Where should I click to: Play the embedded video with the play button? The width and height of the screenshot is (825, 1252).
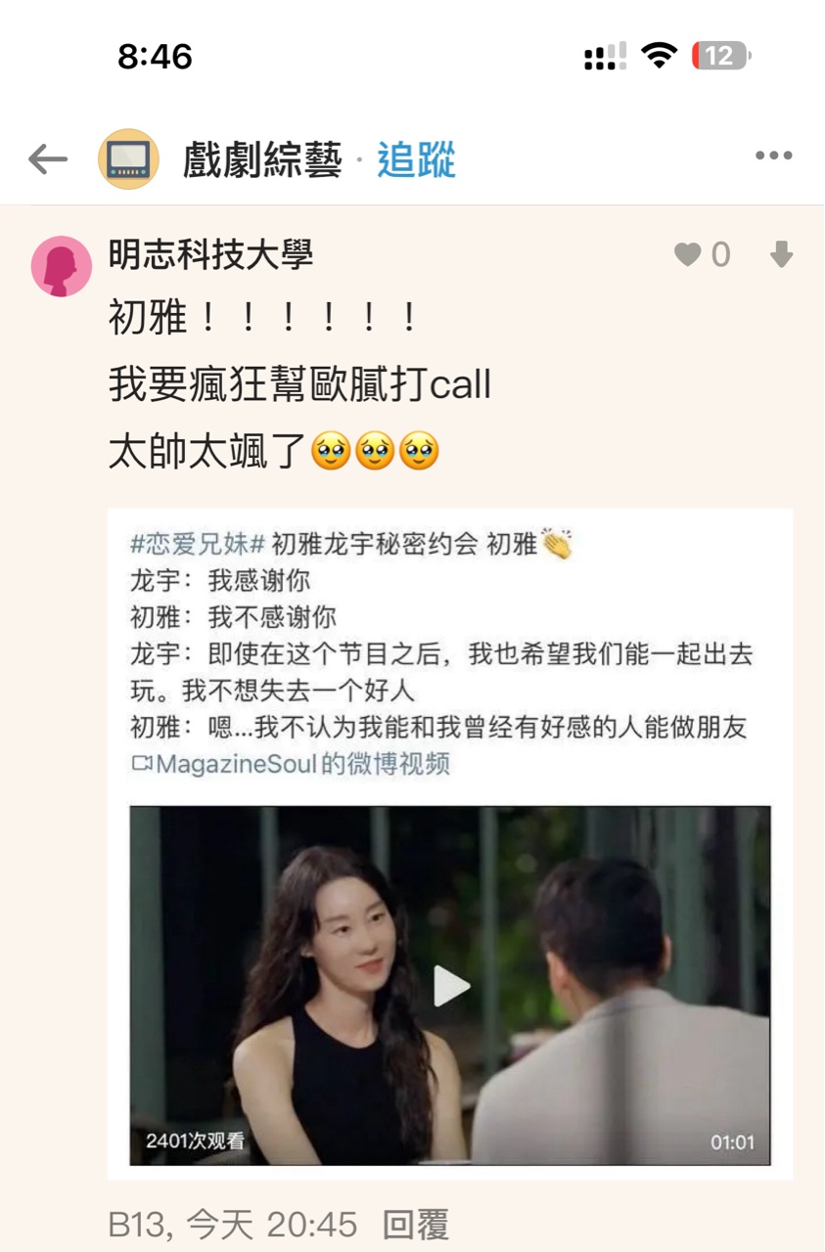coord(450,986)
